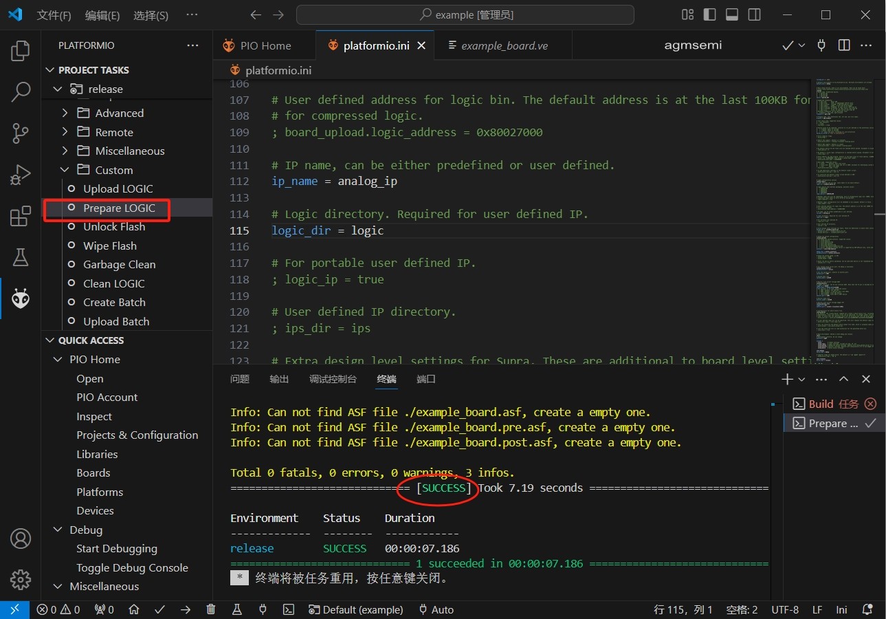
Task: Switch to the 端口 panel tab
Action: (x=426, y=379)
